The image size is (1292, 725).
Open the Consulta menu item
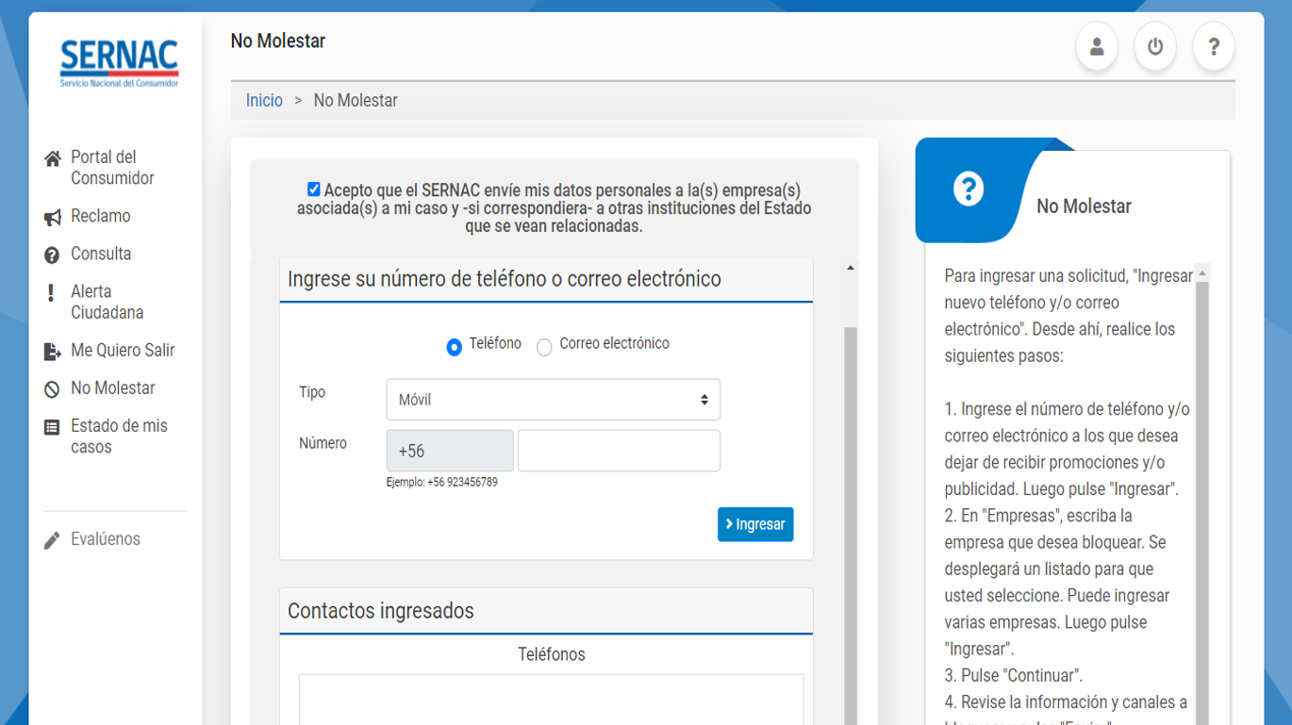tap(101, 254)
